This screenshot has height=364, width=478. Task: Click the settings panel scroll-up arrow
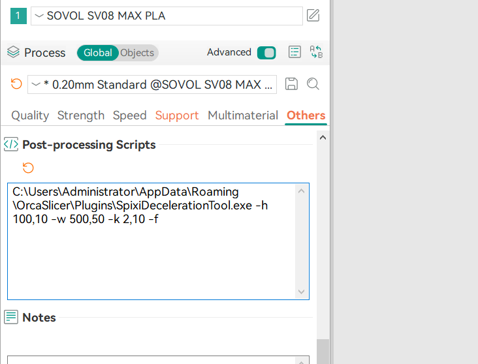323,138
